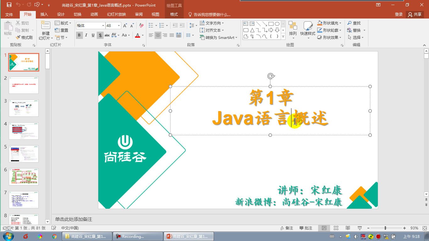Screen dimensions: 429x241
Task: Toggle Normal view button in status bar
Action: point(324,228)
